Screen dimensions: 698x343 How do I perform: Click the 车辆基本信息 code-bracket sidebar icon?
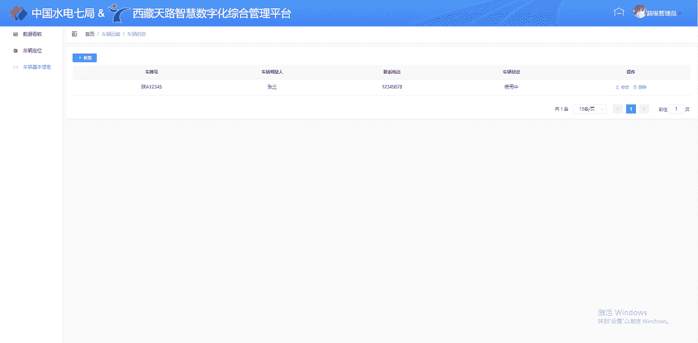15,67
